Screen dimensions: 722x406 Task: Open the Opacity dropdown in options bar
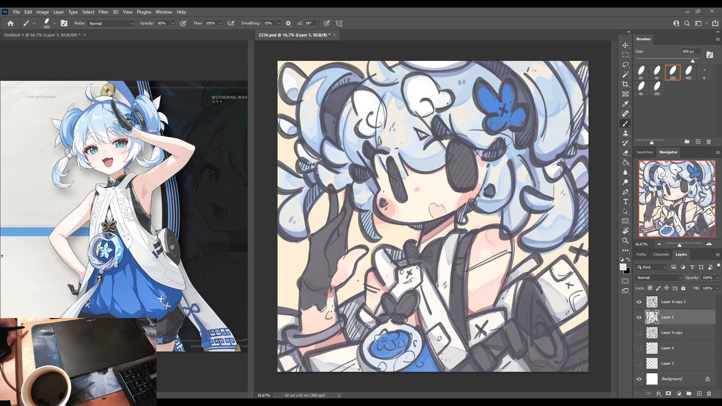point(173,23)
